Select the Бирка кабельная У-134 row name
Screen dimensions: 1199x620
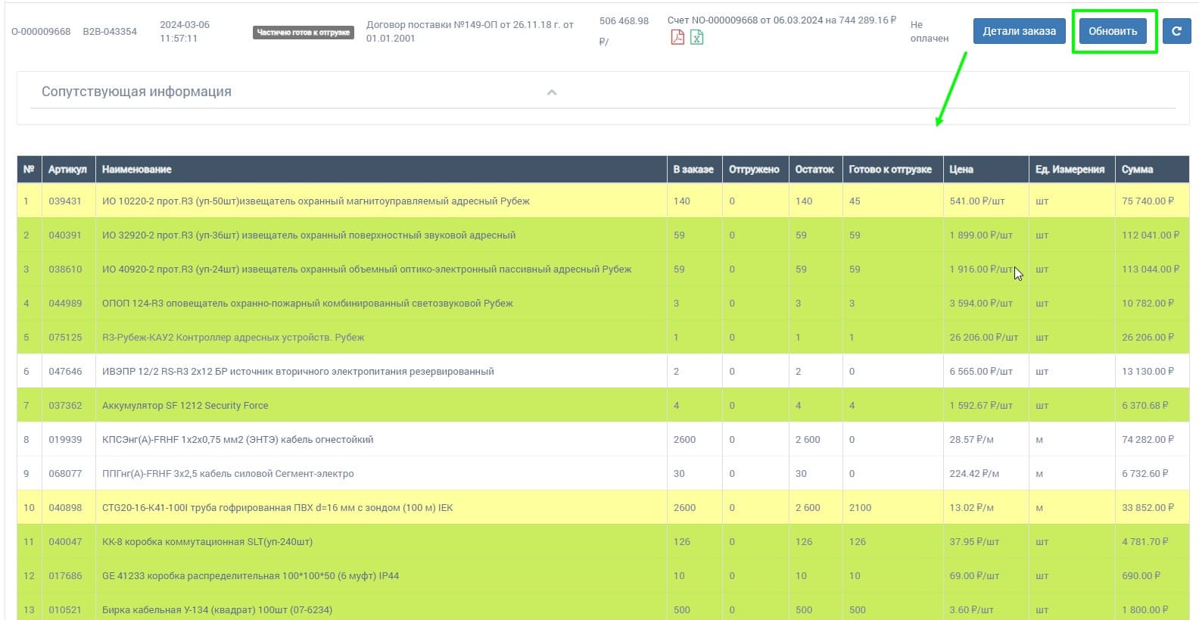pos(217,610)
